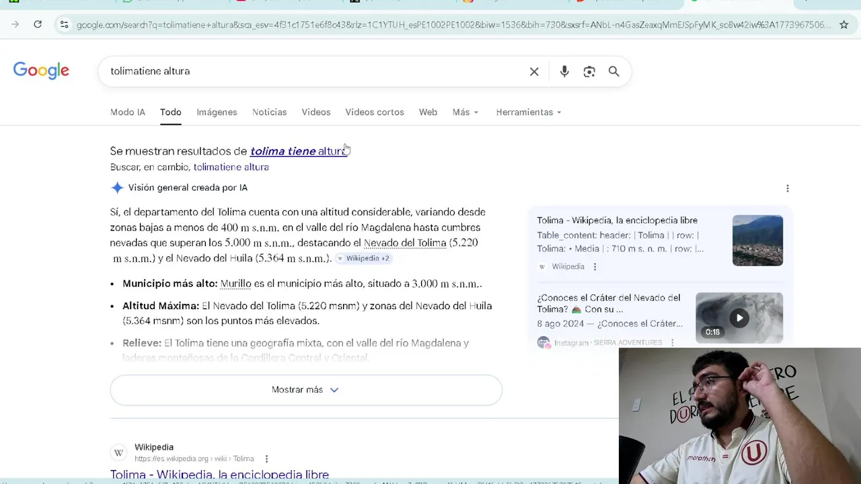Image resolution: width=861 pixels, height=484 pixels.
Task: Click the es.wikipedia.org result URL text
Action: pos(194,459)
